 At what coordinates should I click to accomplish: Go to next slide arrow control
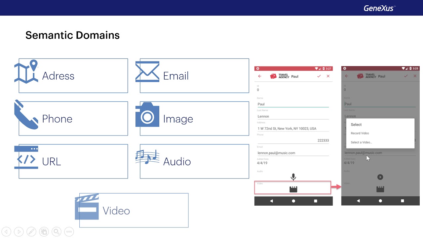(19, 232)
